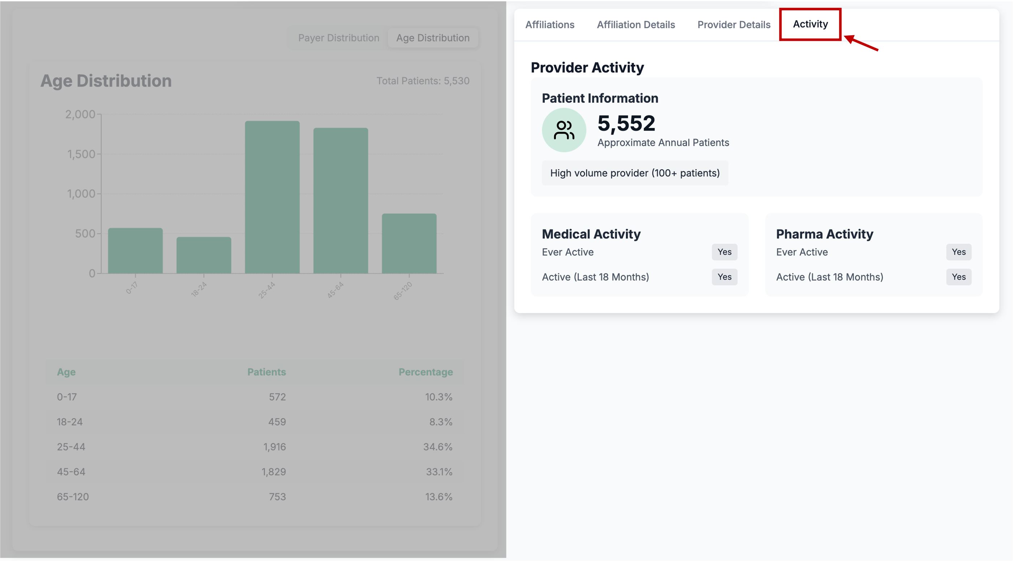Click the 0-17 age bar
1014x562 pixels.
(x=135, y=251)
